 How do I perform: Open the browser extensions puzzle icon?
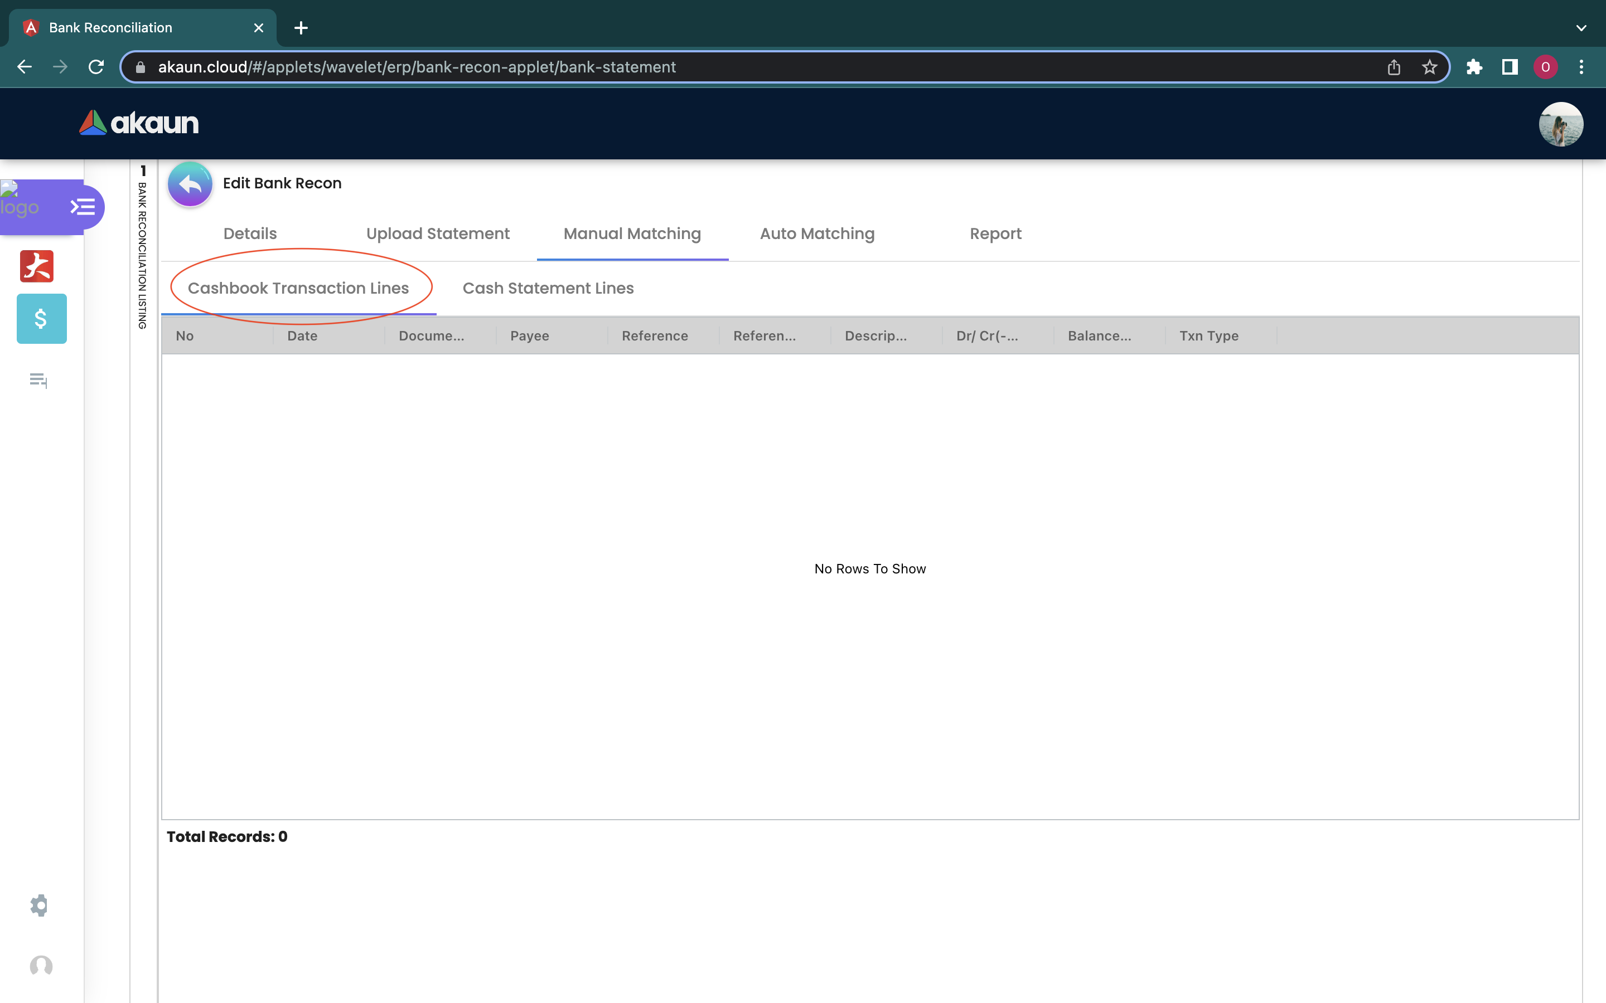(x=1474, y=67)
